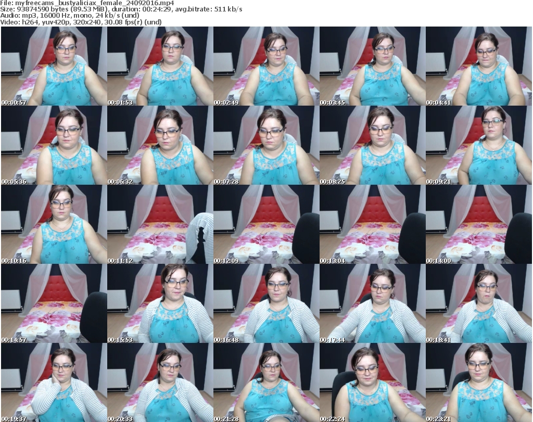533x422 pixels.
Task: Select the thumbnail stamped 00:02:49
Action: 266,66
